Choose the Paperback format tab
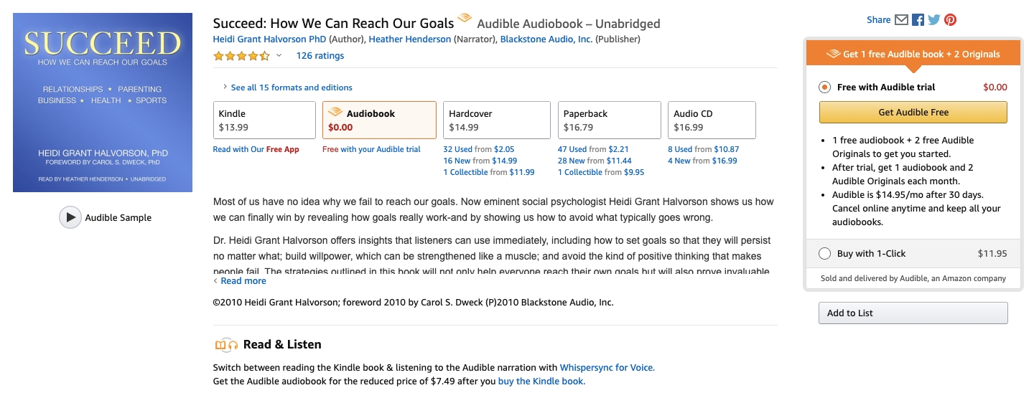This screenshot has width=1034, height=403. tap(609, 120)
